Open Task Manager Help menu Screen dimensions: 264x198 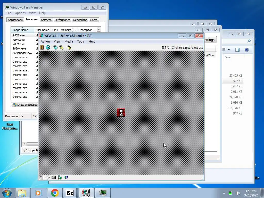[43, 13]
